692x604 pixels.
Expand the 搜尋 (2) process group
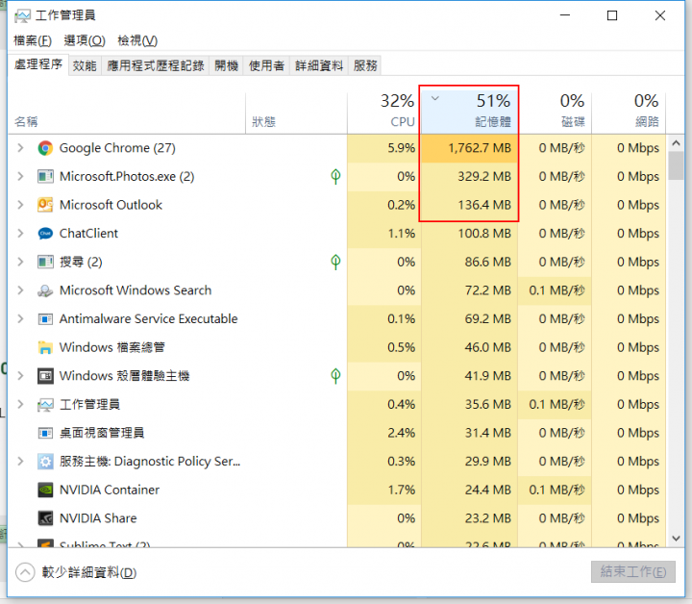point(20,262)
